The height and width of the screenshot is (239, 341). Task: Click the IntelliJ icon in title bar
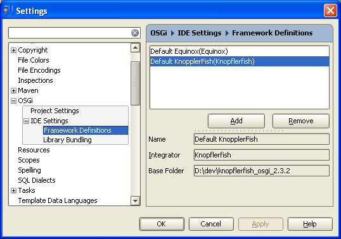click(x=8, y=10)
